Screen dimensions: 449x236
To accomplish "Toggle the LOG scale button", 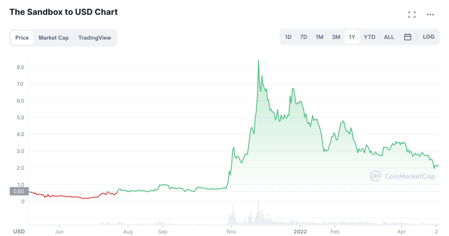I will coord(428,37).
